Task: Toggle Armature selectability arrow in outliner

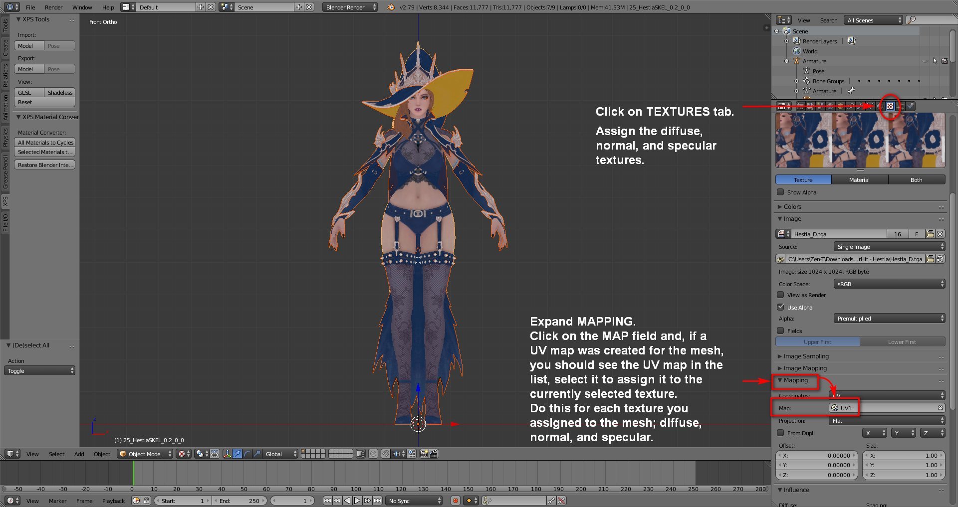Action: 935,61
